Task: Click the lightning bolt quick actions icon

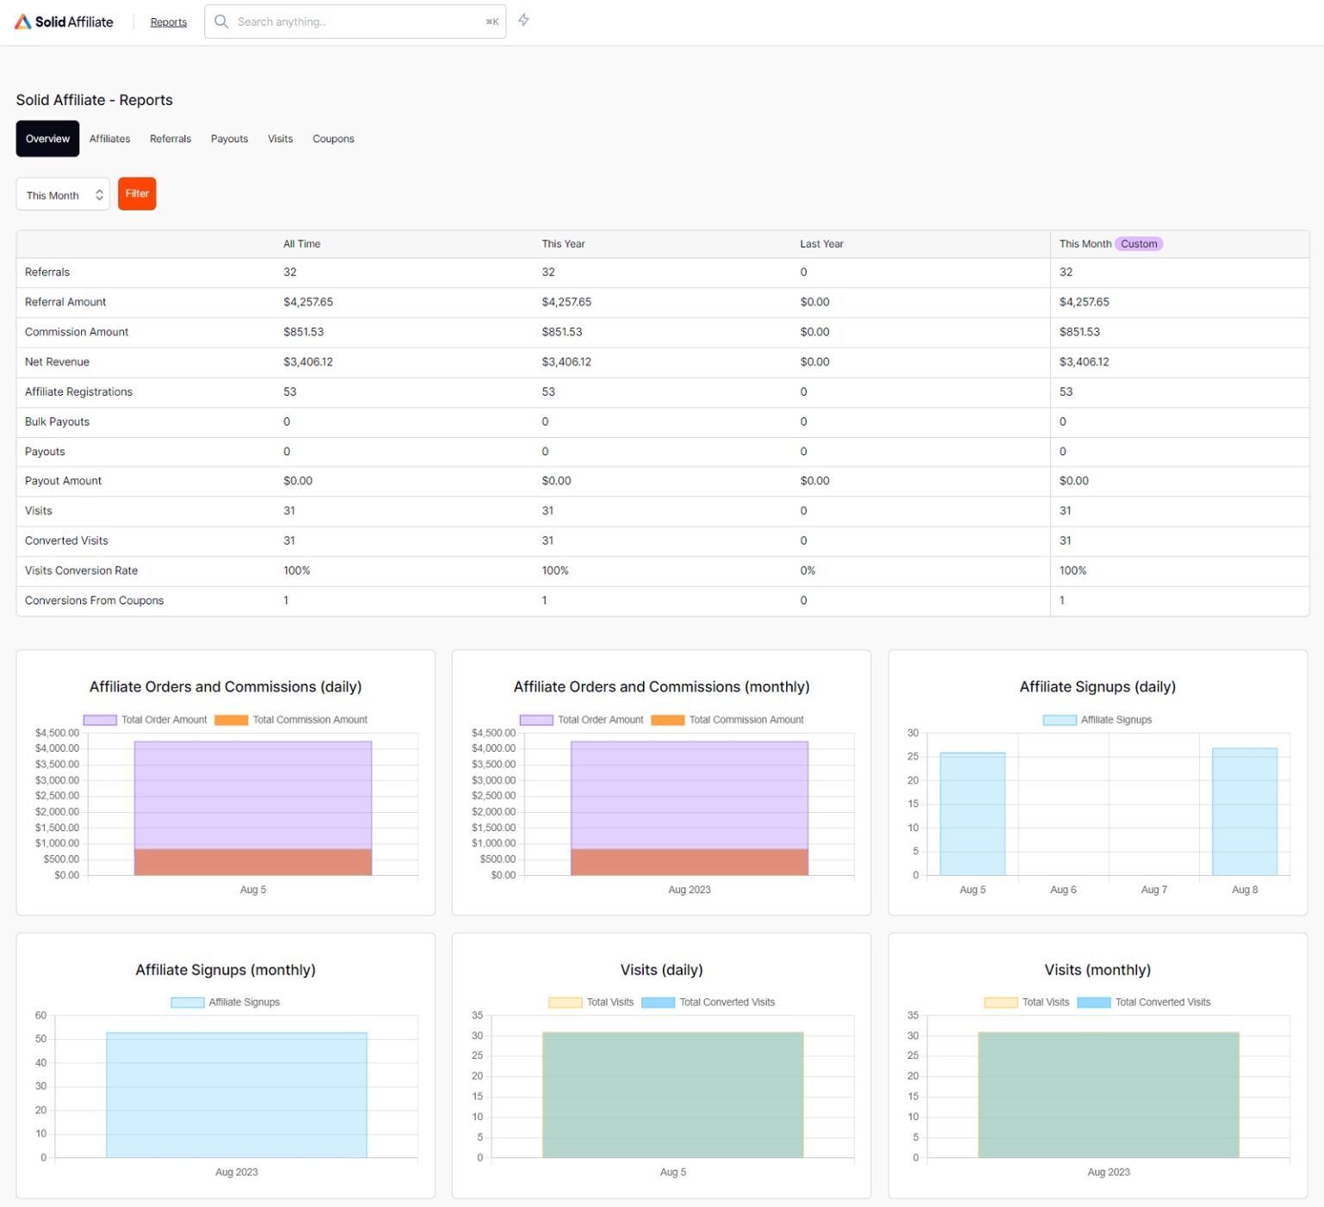Action: pos(523,21)
